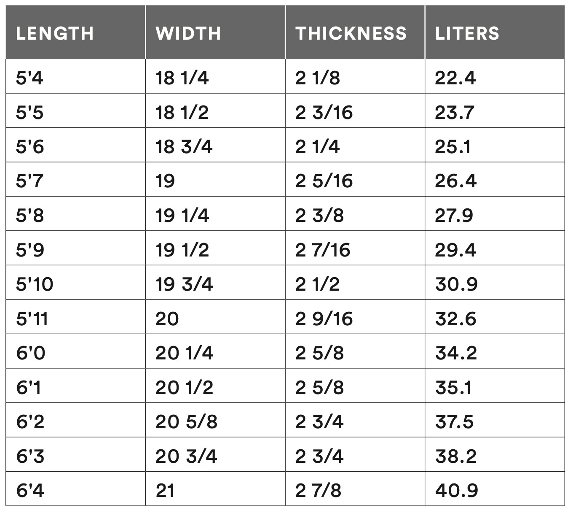Image resolution: width=573 pixels, height=513 pixels.
Task: Click the 22.4 liters value
Action: [x=455, y=78]
